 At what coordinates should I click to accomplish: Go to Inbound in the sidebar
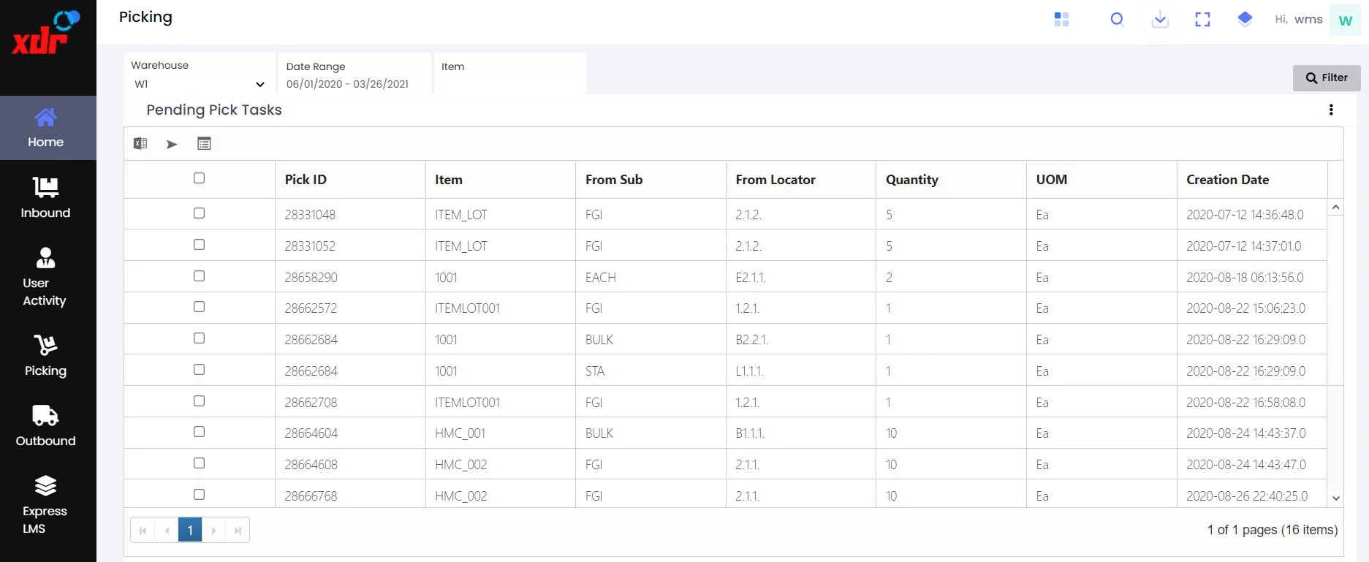pyautogui.click(x=45, y=197)
